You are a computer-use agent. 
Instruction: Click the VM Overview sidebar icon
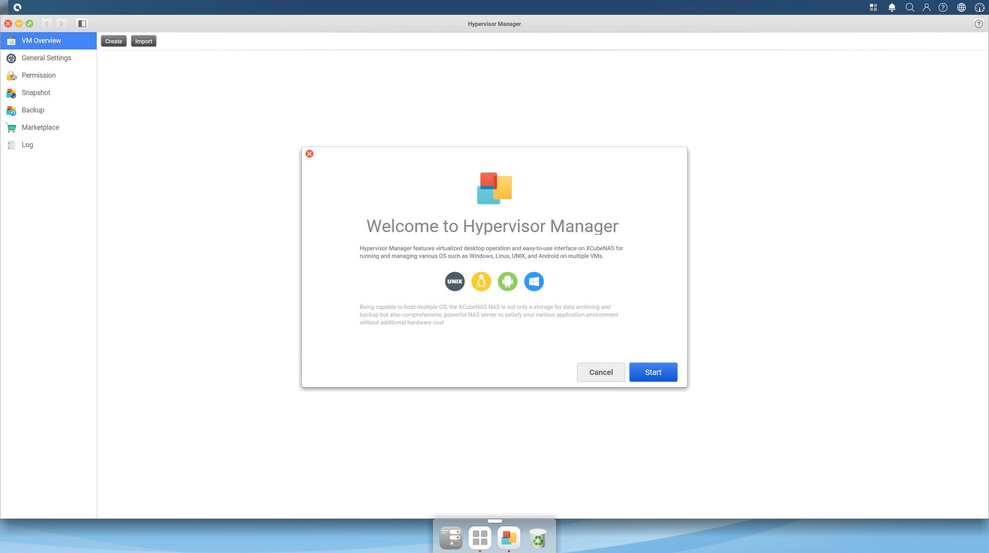pos(11,41)
